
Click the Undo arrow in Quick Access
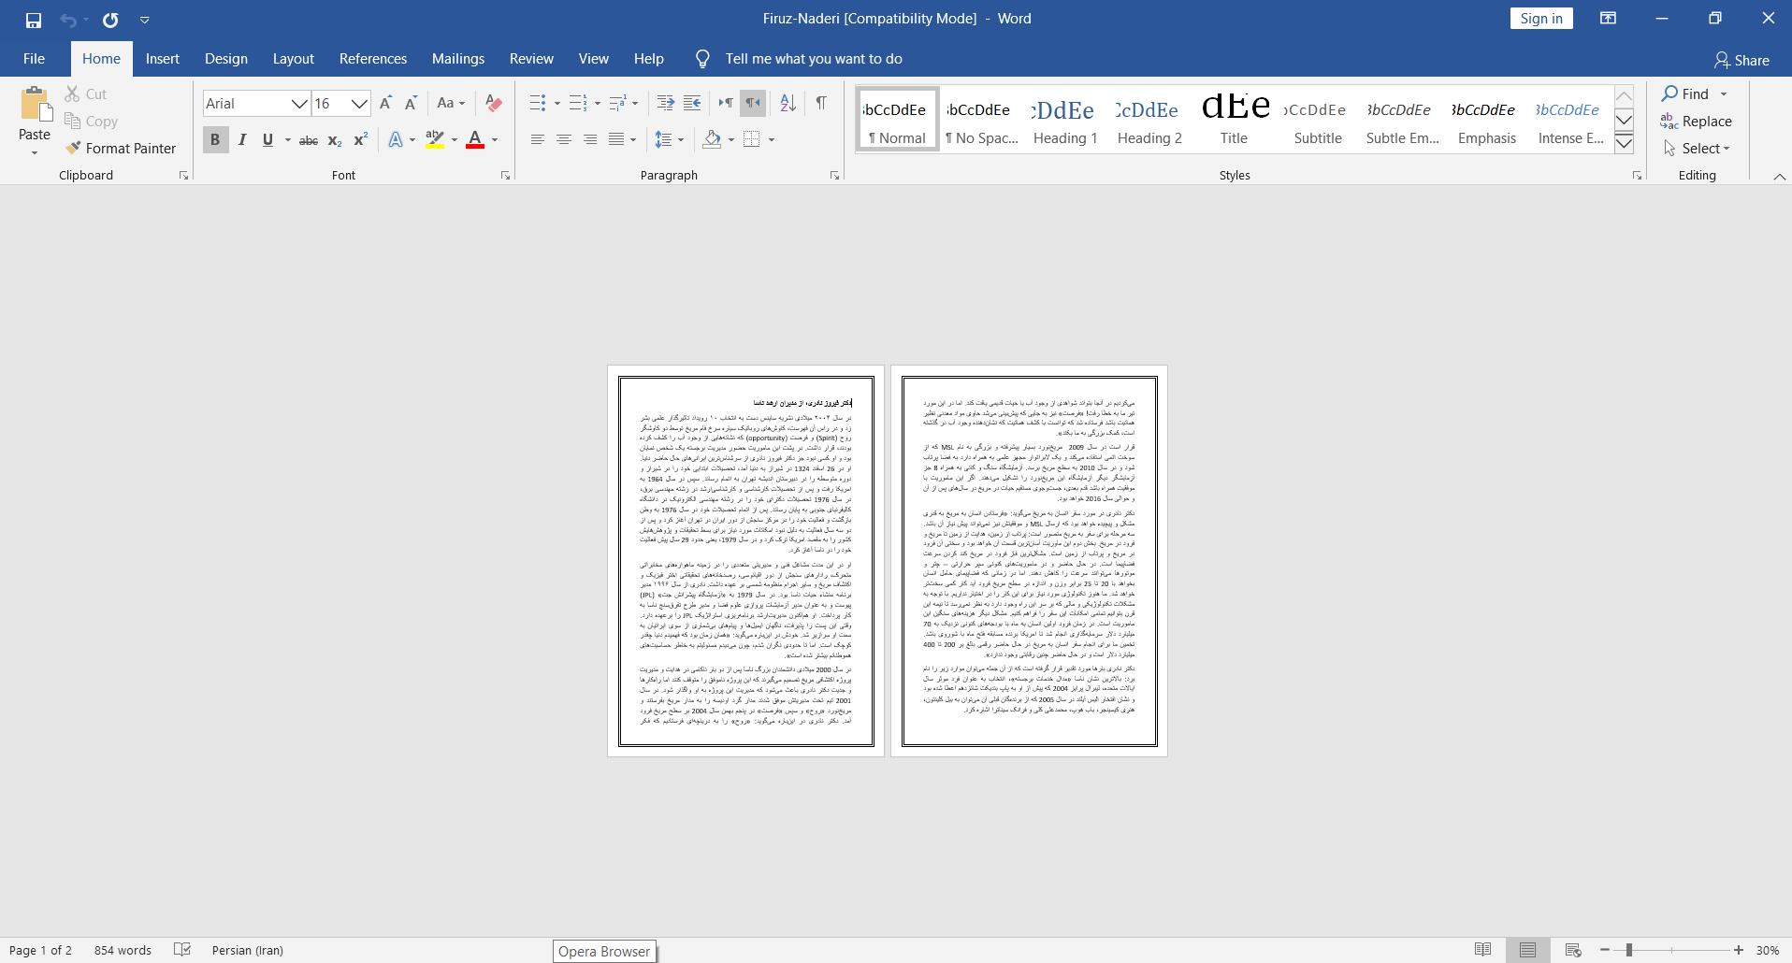coord(68,20)
